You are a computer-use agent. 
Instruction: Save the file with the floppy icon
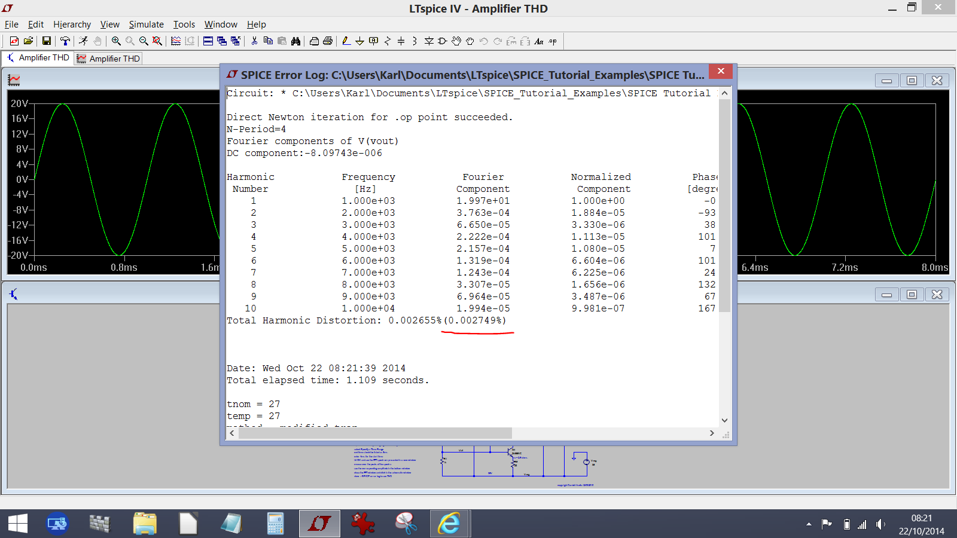(46, 41)
